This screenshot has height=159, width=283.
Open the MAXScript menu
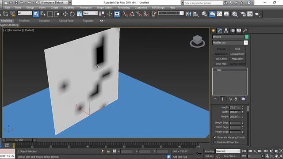[158, 8]
